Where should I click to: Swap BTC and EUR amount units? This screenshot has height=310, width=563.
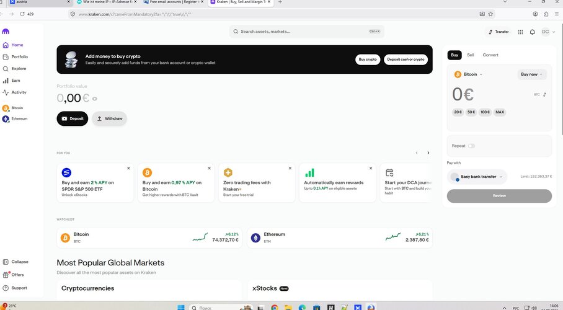544,94
